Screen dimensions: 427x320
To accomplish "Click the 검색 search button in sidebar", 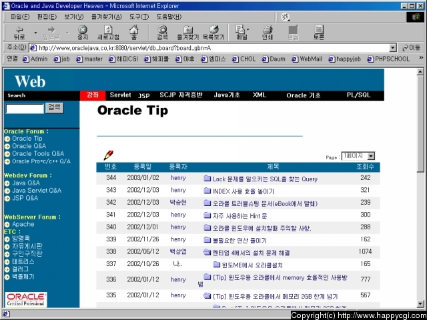I will pyautogui.click(x=55, y=107).
